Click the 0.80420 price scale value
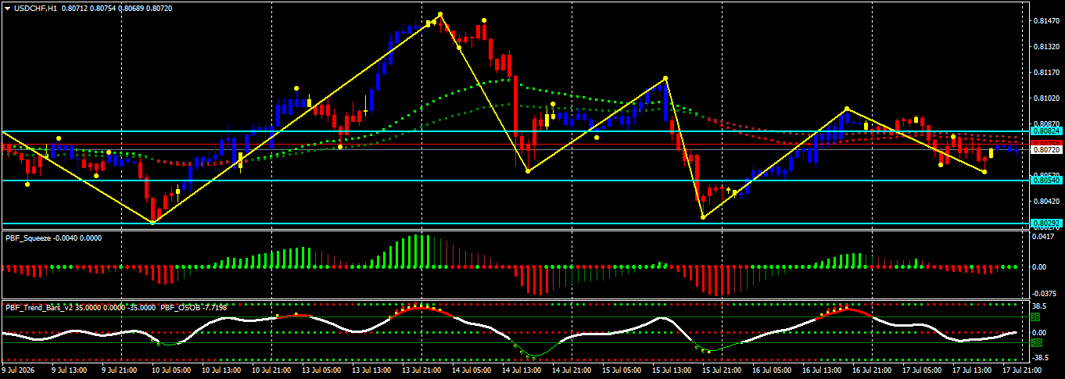The width and height of the screenshot is (1065, 379). pyautogui.click(x=1046, y=201)
